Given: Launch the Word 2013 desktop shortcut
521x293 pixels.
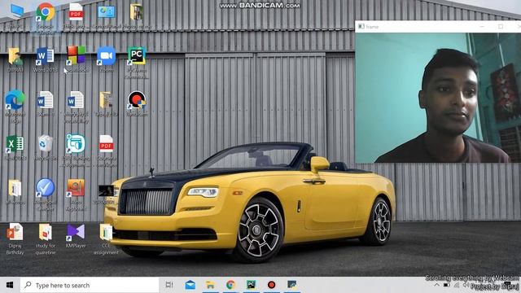Looking at the screenshot, I should click(x=46, y=59).
